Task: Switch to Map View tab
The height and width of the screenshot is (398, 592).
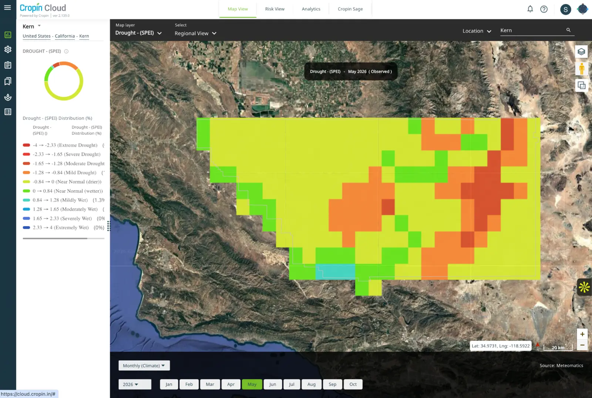Action: click(238, 9)
